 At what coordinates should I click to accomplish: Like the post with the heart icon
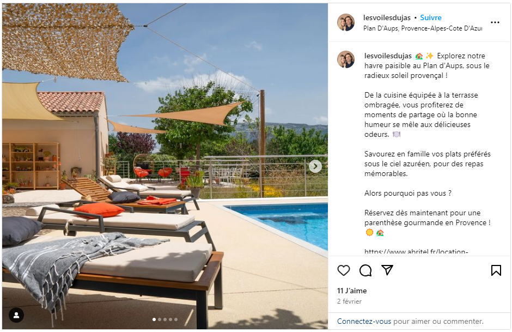[x=344, y=270]
